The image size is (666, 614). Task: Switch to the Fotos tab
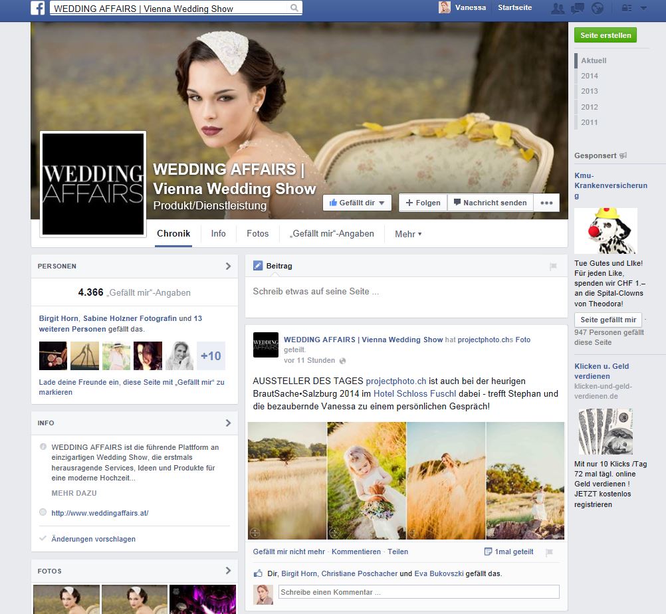[x=257, y=234]
